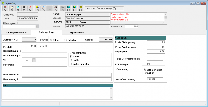Click the red F4 refresh icon
This screenshot has height=107, width=208.
(x=30, y=8)
